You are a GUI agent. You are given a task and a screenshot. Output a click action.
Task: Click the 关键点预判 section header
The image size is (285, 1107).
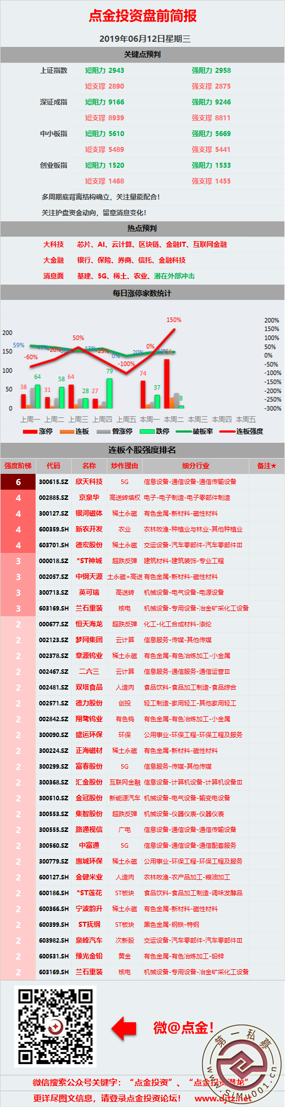(142, 55)
